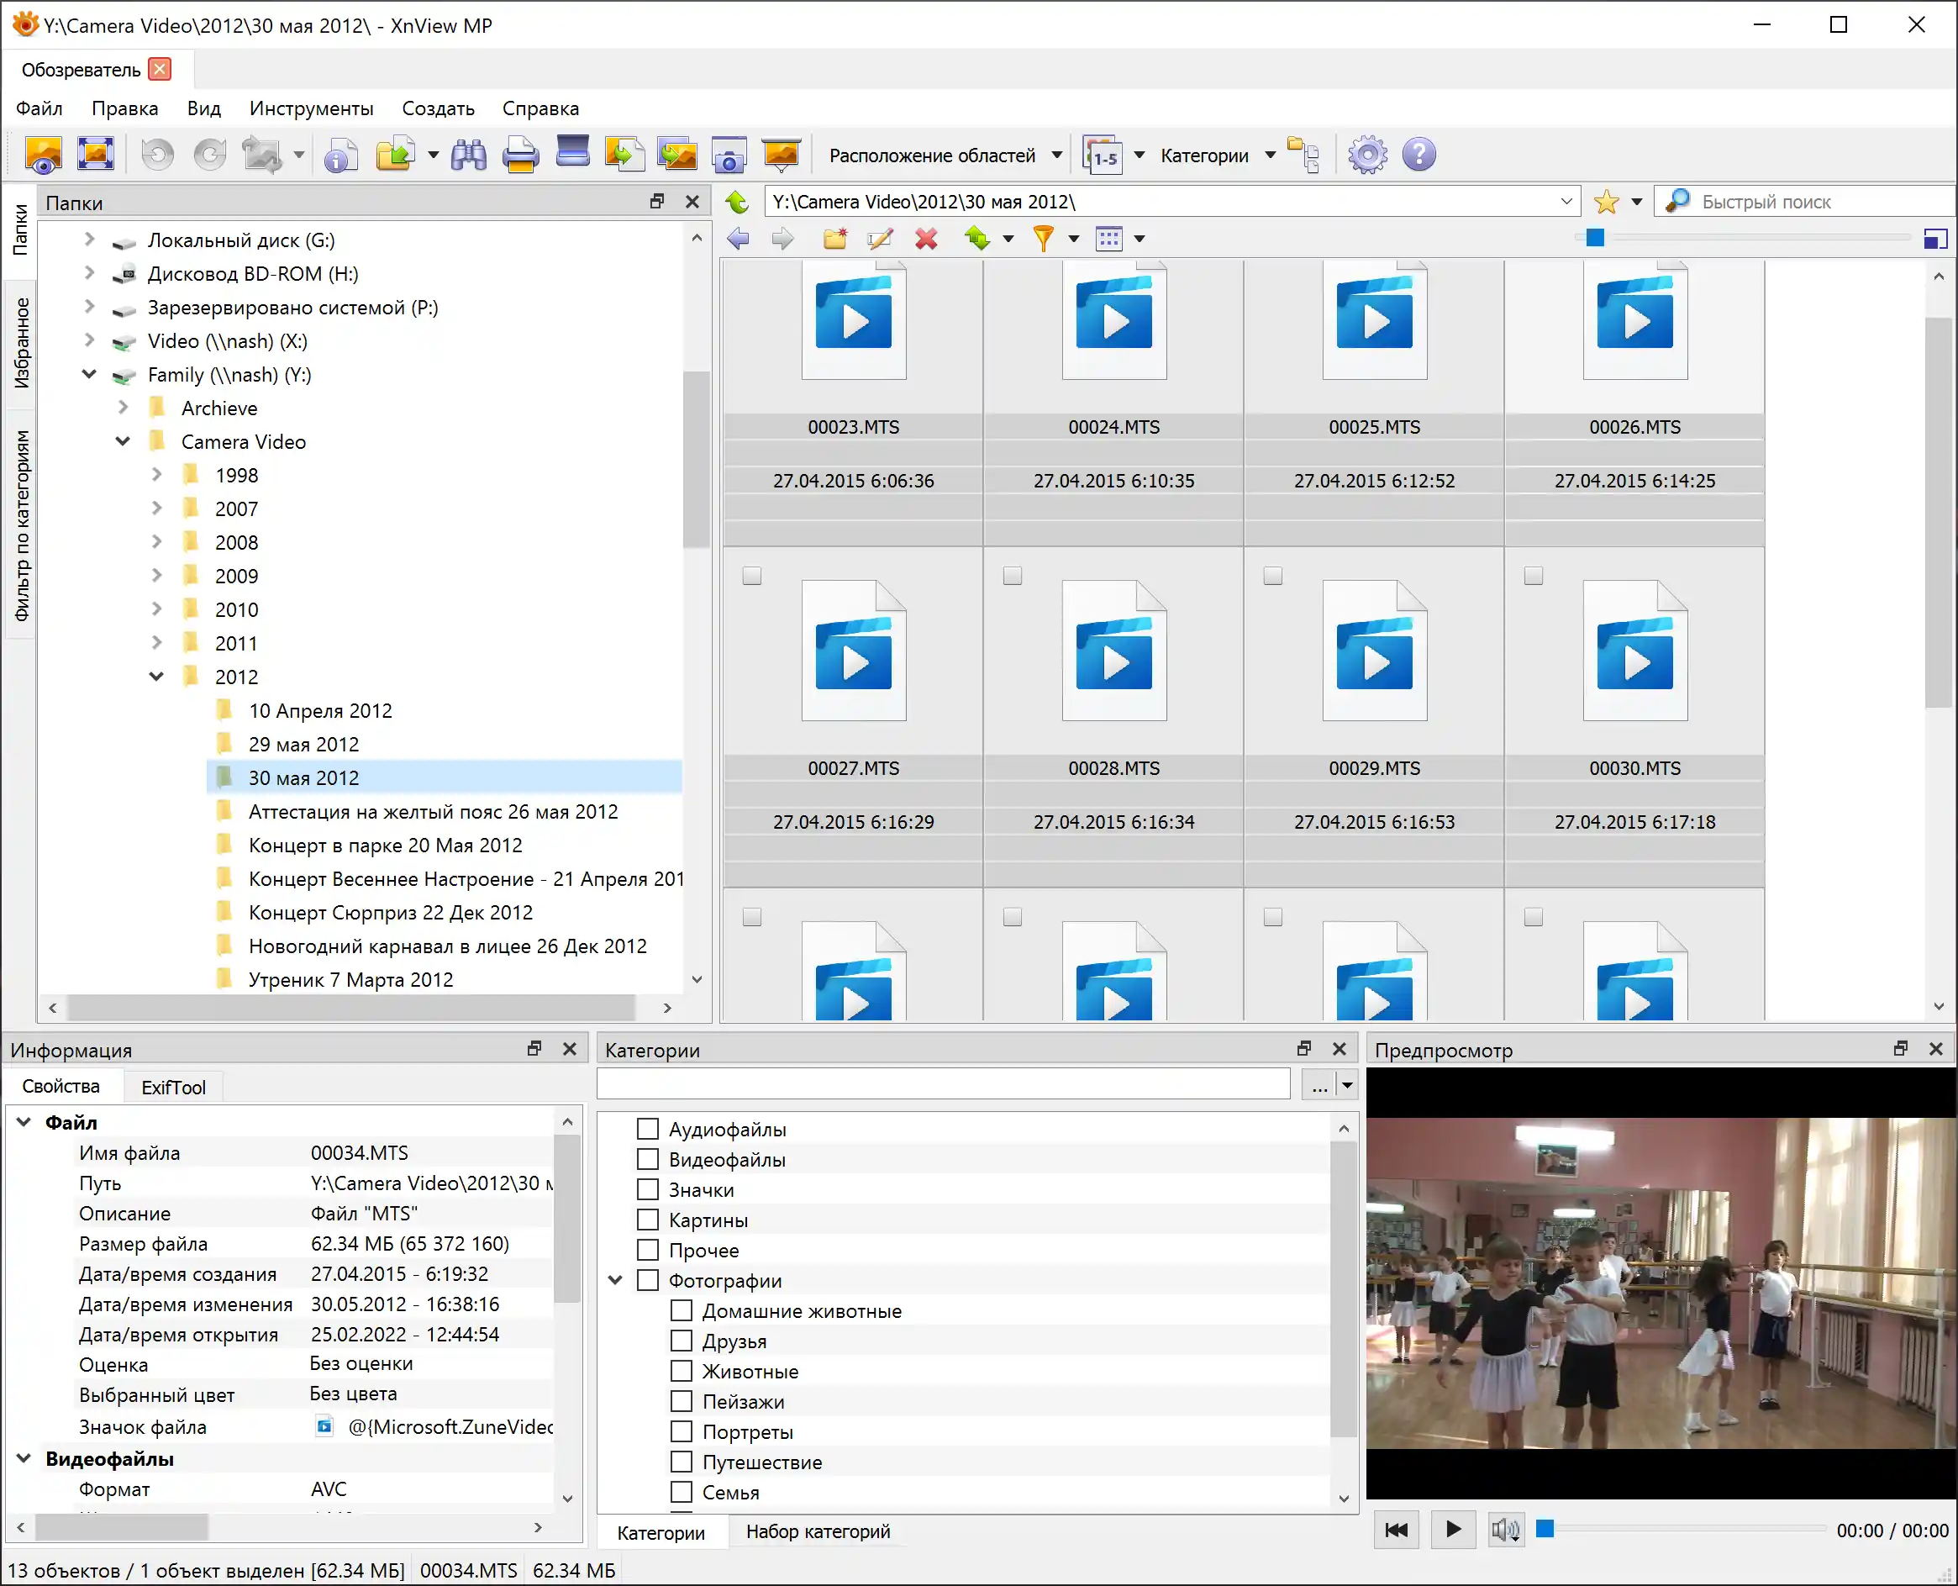This screenshot has width=1958, height=1586.
Task: Switch to the ExifTool tab
Action: tap(173, 1088)
